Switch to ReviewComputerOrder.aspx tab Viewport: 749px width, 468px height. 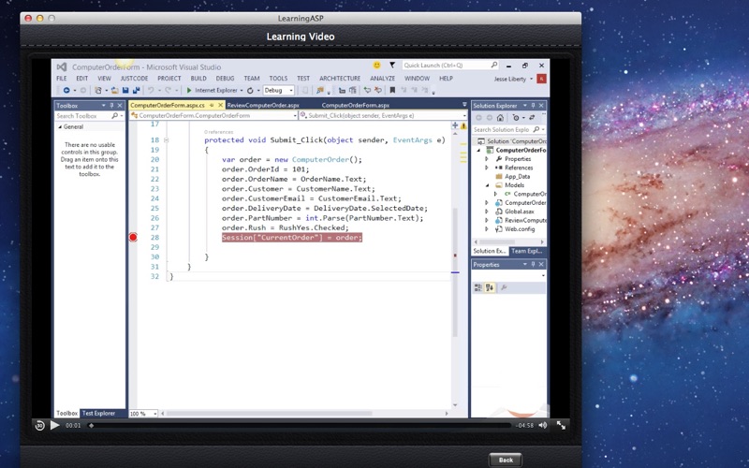[x=263, y=105]
